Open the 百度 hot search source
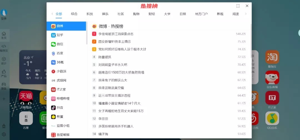 tap(60, 53)
